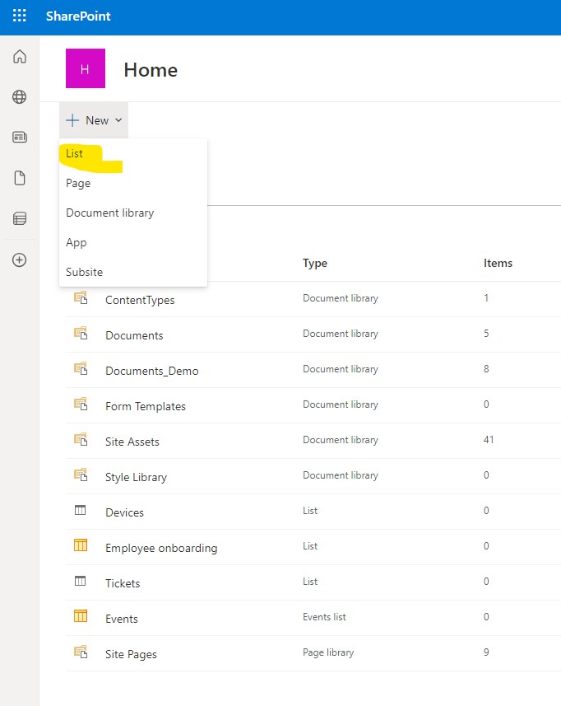Select Page from the New menu
The height and width of the screenshot is (706, 561).
pyautogui.click(x=78, y=184)
